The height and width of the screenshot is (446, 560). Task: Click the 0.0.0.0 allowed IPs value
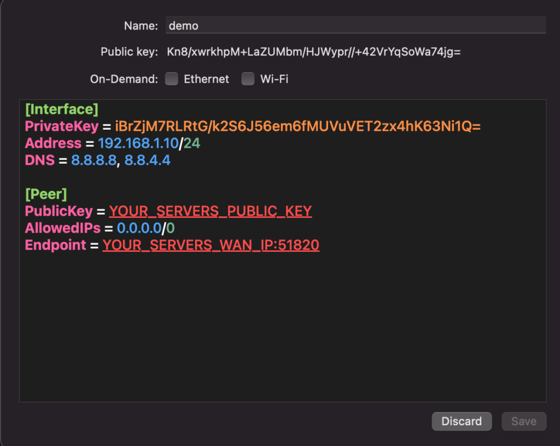[x=138, y=228]
